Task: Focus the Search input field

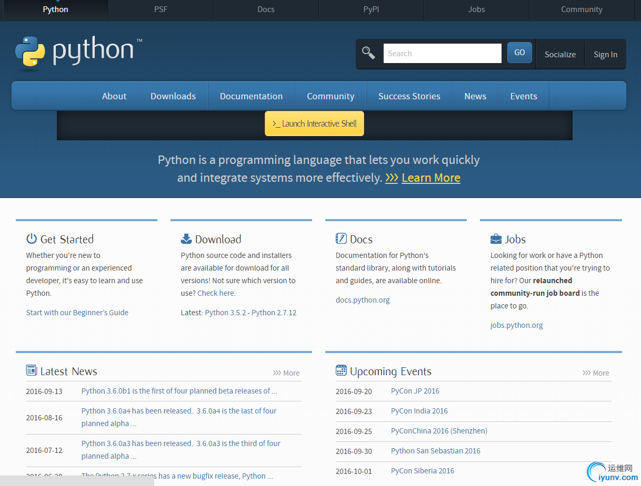Action: pyautogui.click(x=442, y=53)
